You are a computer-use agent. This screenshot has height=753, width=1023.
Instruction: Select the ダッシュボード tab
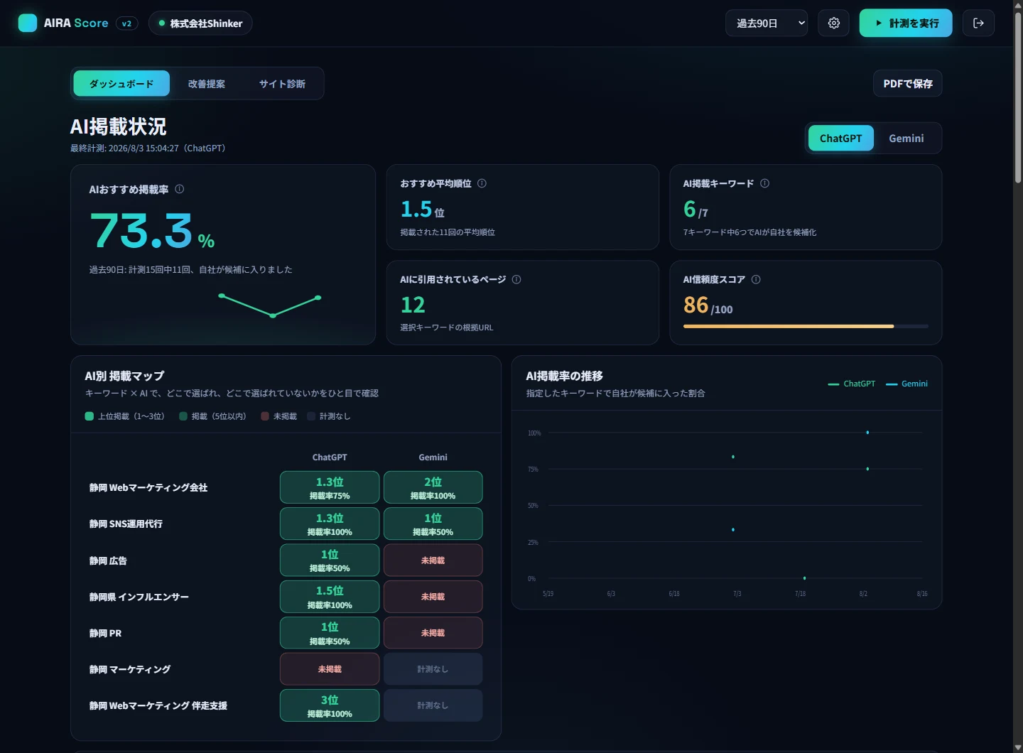[x=121, y=84]
